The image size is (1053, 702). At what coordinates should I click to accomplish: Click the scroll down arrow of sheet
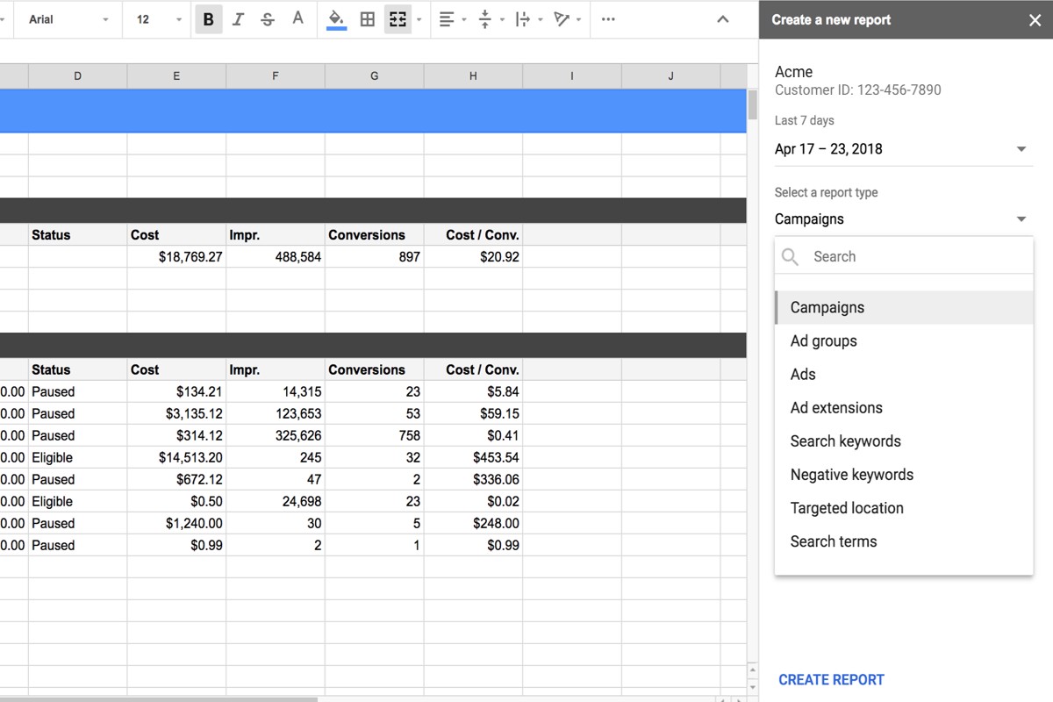[x=752, y=687]
